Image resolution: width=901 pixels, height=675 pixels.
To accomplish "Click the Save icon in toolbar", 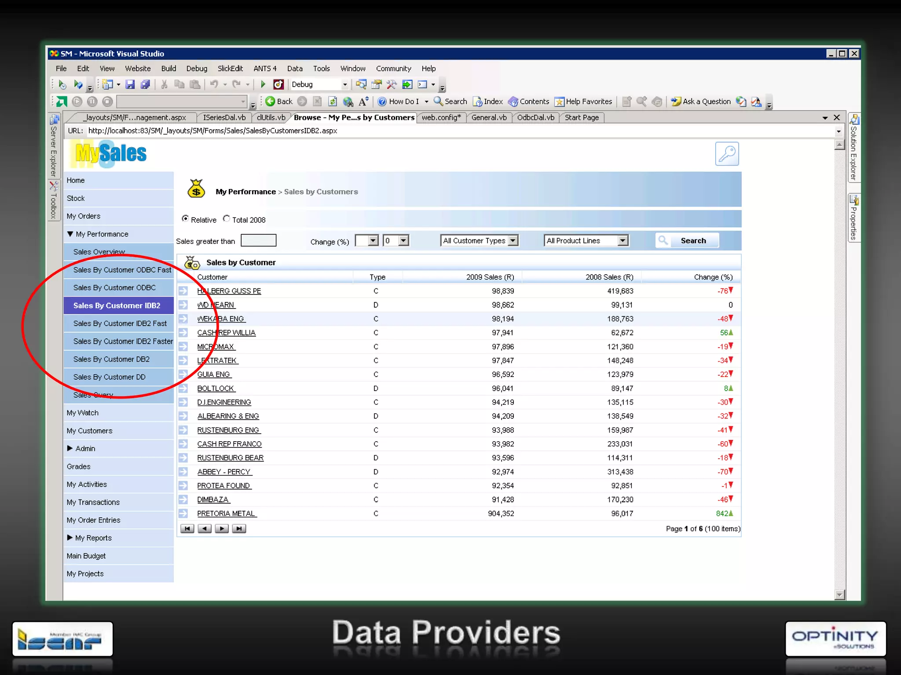I will pyautogui.click(x=130, y=84).
